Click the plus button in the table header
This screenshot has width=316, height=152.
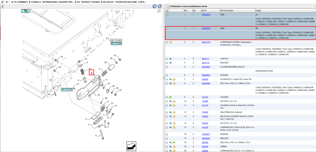[167, 10]
